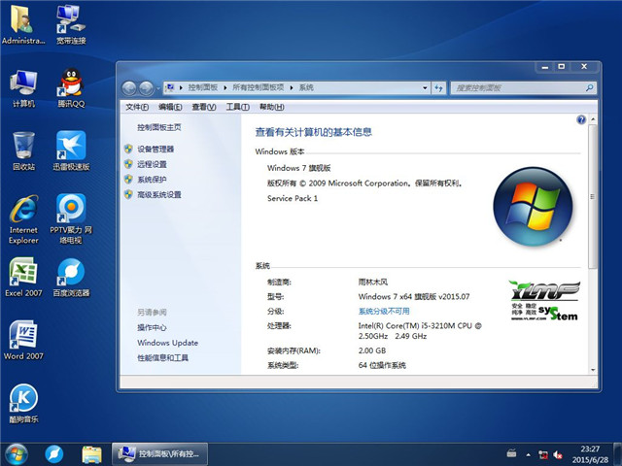Image resolution: width=622 pixels, height=466 pixels.
Task: Open 设备管理器 from the sidebar
Action: pyautogui.click(x=155, y=149)
